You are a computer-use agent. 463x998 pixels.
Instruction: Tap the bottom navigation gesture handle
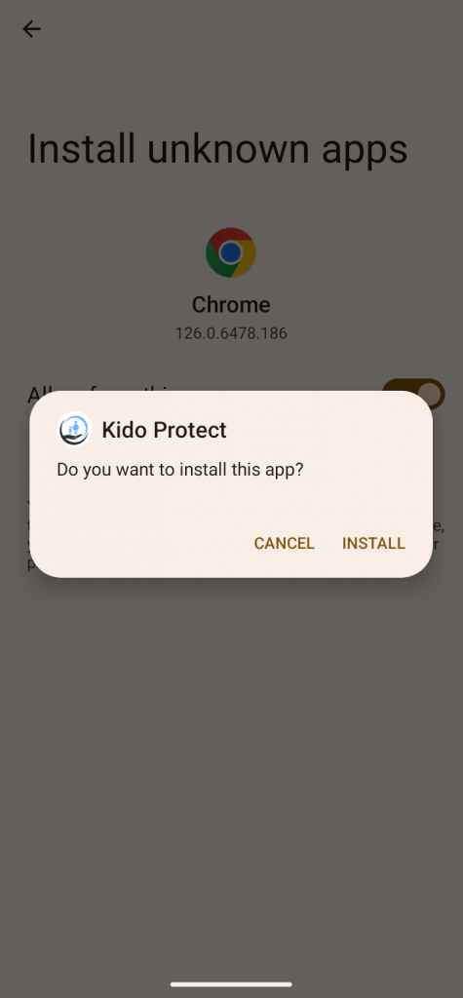(231, 983)
